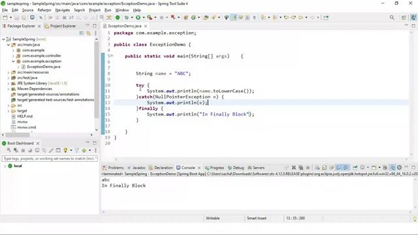Click the green Run toolbar icon
The height and width of the screenshot is (235, 418).
pos(138,18)
